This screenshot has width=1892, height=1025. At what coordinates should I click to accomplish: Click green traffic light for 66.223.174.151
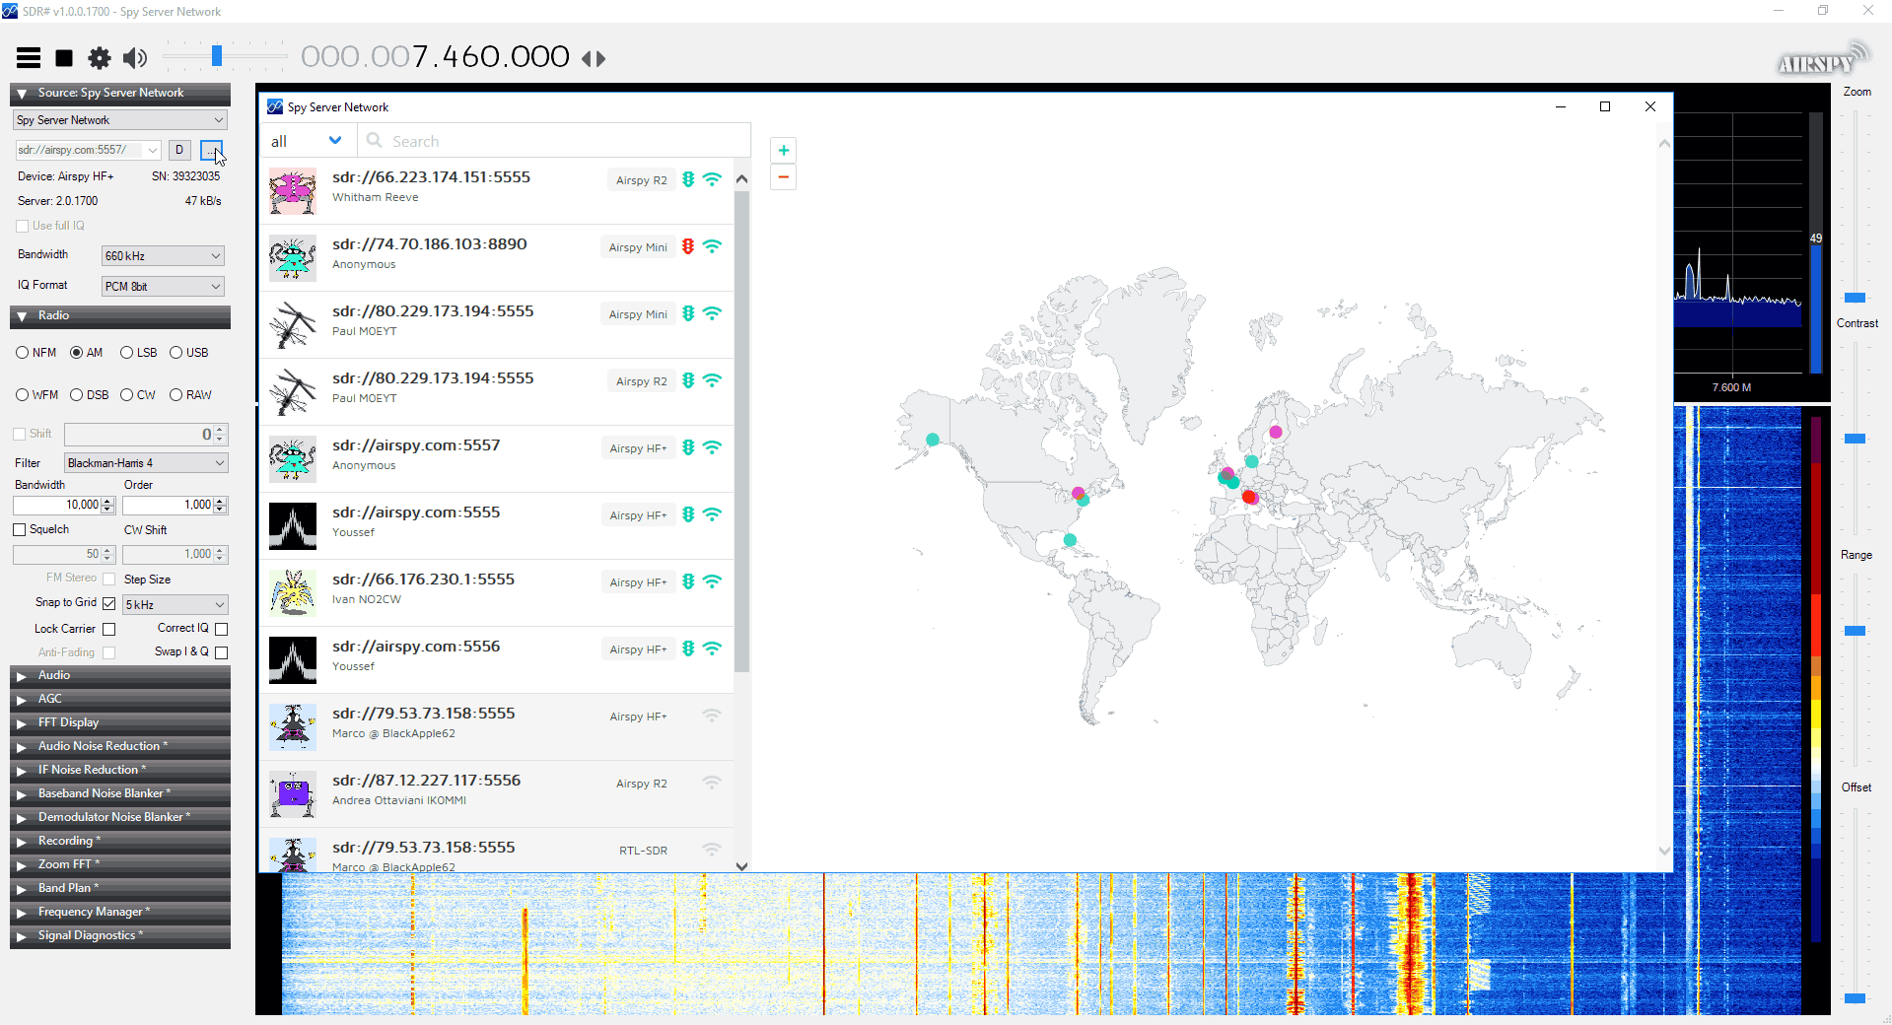(x=688, y=179)
